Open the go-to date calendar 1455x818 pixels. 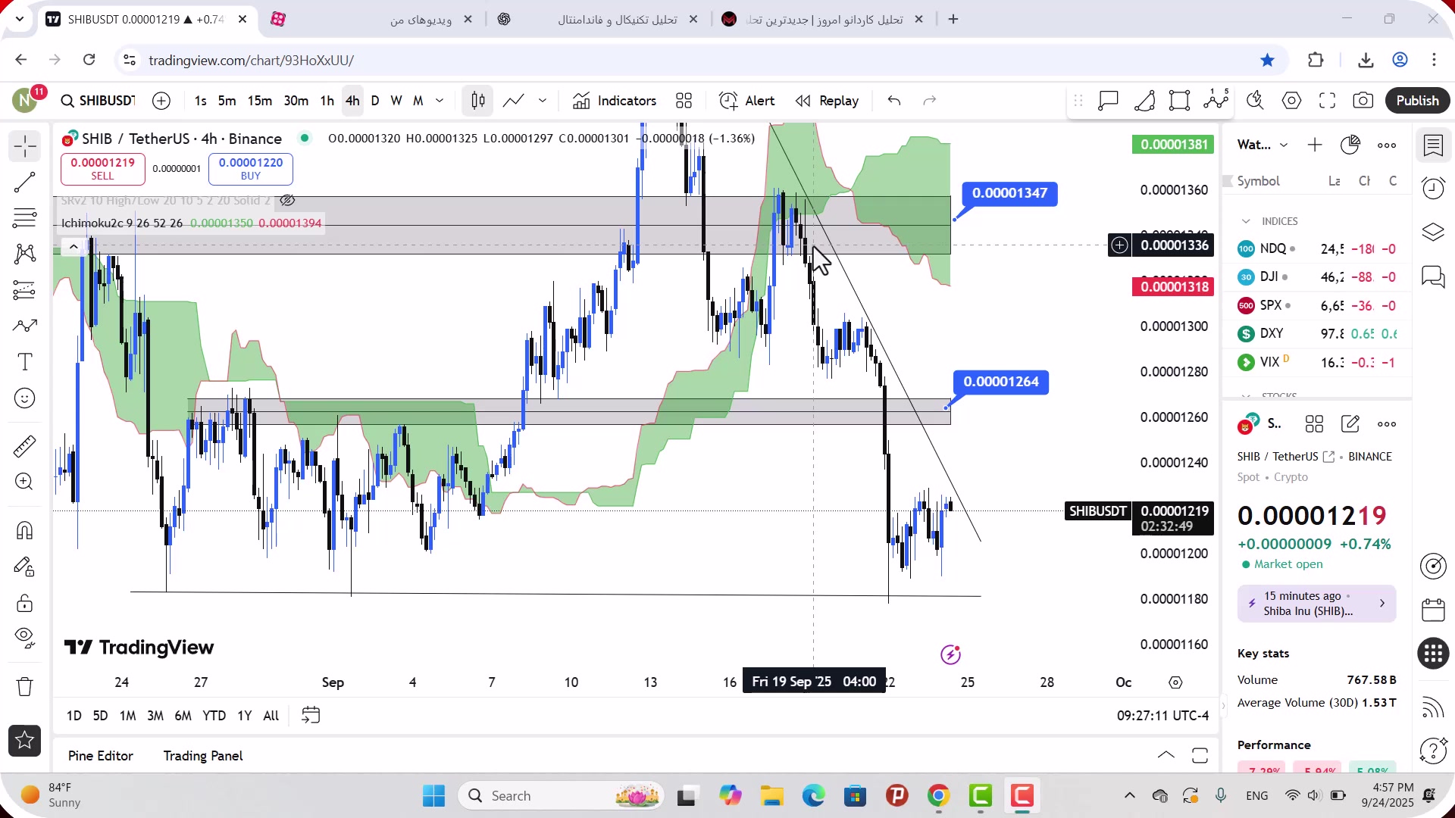coord(311,716)
